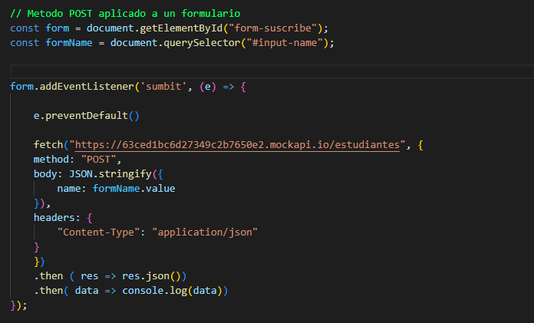Click the closing "});" on the last line
534x323 pixels.
pyautogui.click(x=18, y=305)
